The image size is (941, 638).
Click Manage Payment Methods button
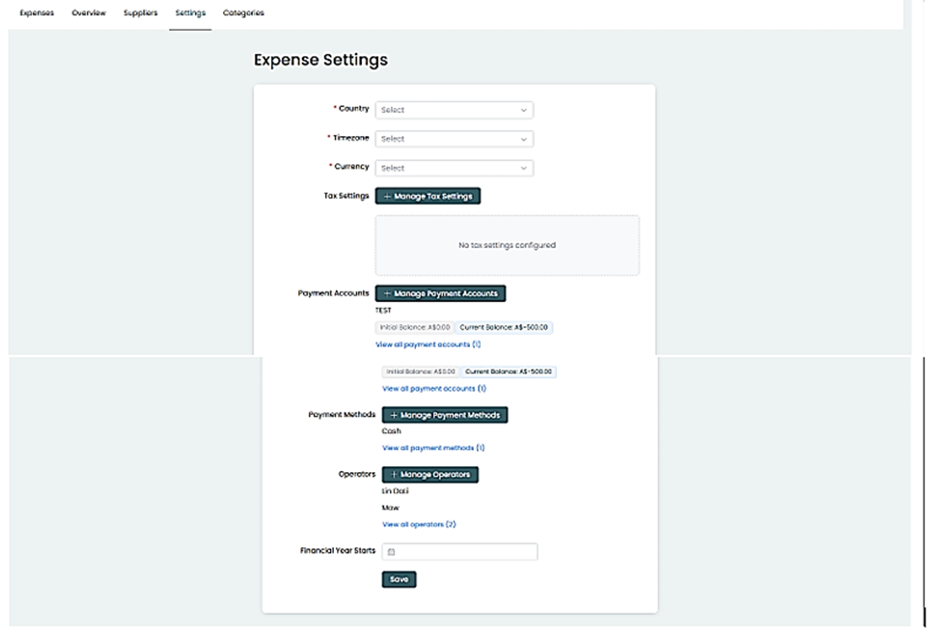[444, 415]
